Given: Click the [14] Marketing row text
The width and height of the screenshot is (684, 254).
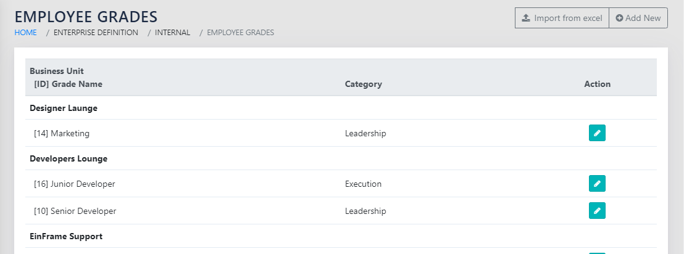Looking at the screenshot, I should [x=62, y=133].
